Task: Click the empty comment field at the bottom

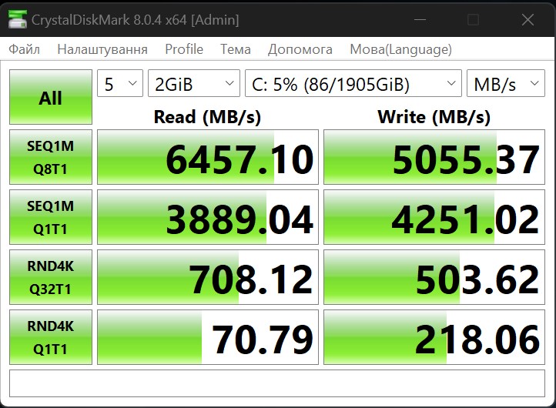Action: tap(278, 383)
